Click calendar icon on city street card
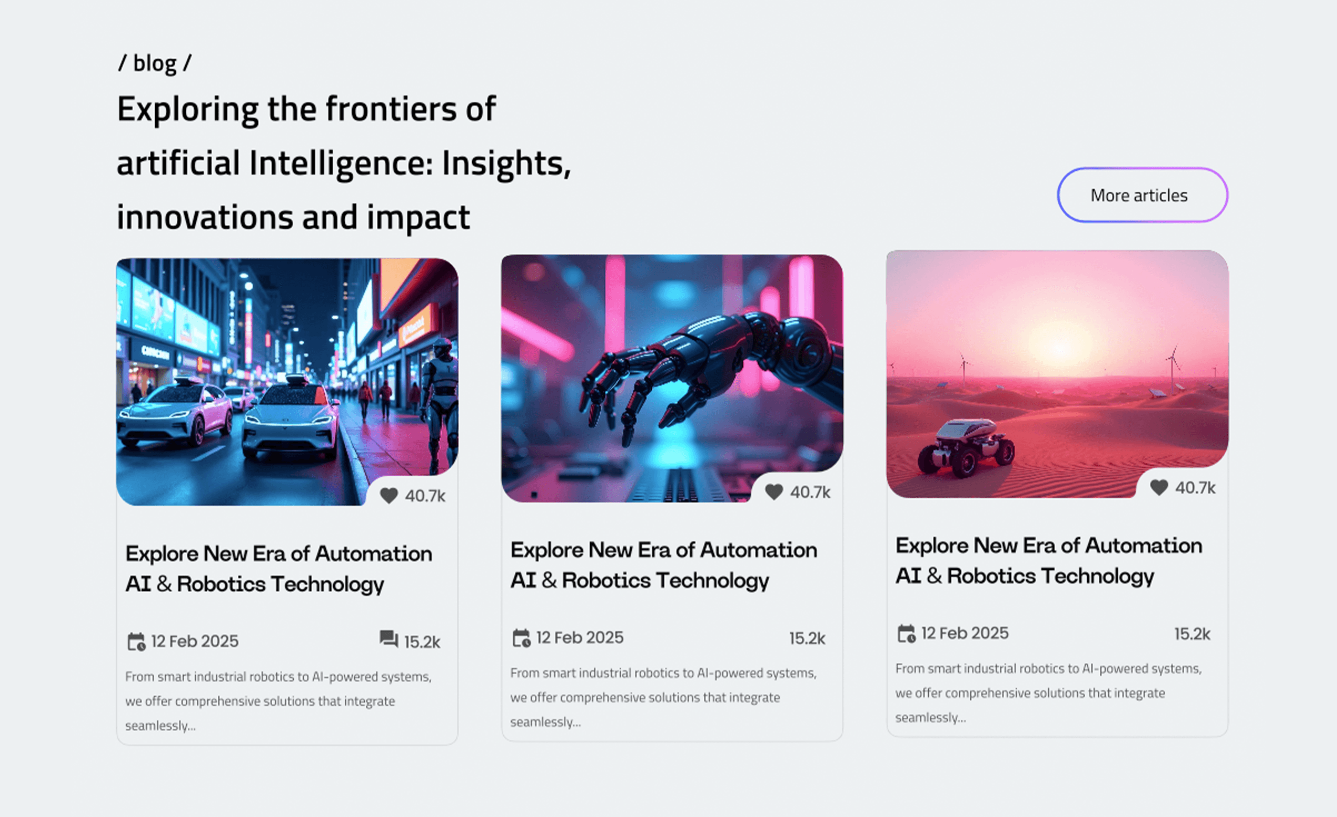Image resolution: width=1337 pixels, height=817 pixels. pyautogui.click(x=136, y=641)
